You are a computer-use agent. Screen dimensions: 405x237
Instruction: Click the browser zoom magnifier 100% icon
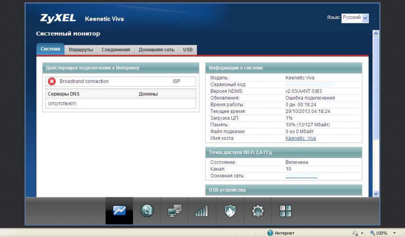(x=372, y=233)
